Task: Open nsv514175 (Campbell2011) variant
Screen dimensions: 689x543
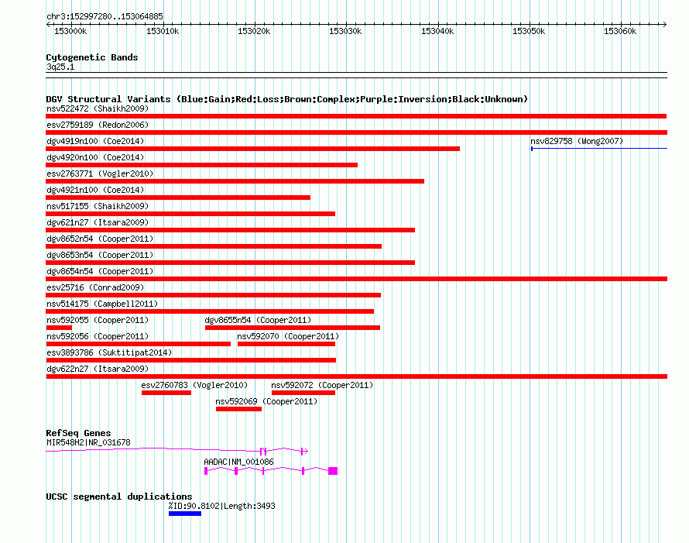Action: click(x=210, y=311)
